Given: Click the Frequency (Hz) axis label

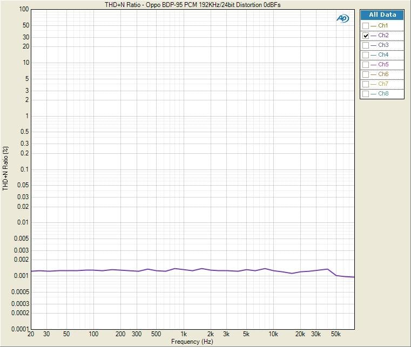Looking at the screenshot, I should (x=192, y=342).
